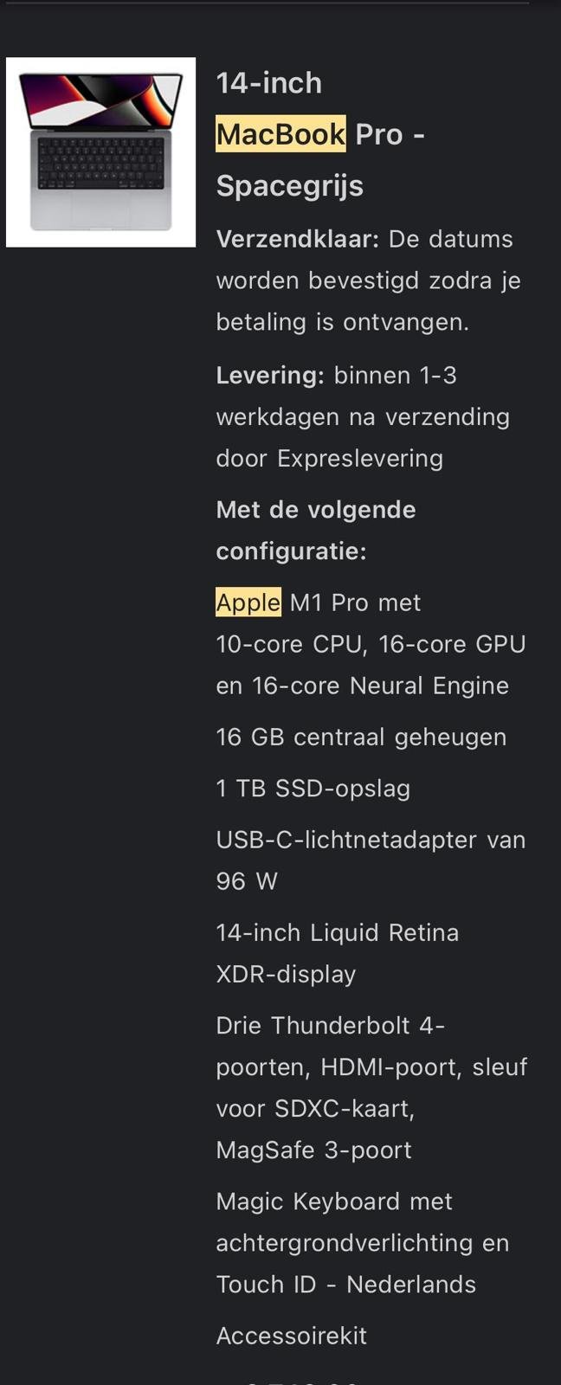
Task: Click the "1 TB SSD-opslag" line
Action: [313, 789]
